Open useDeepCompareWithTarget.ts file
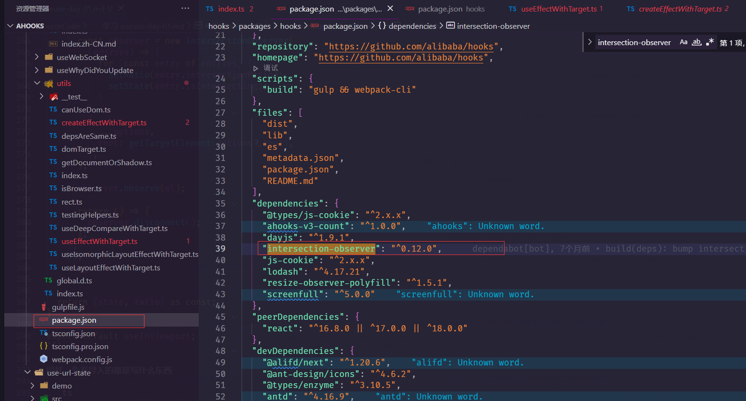The image size is (746, 401). point(114,228)
